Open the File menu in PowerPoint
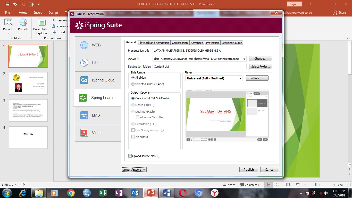This screenshot has width=352, height=198. click(7, 13)
